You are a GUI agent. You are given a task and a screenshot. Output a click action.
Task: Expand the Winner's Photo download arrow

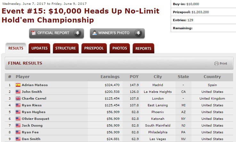coord(138,33)
